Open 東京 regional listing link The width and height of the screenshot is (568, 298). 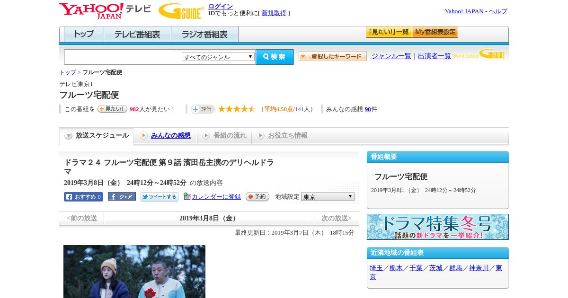coord(499,268)
